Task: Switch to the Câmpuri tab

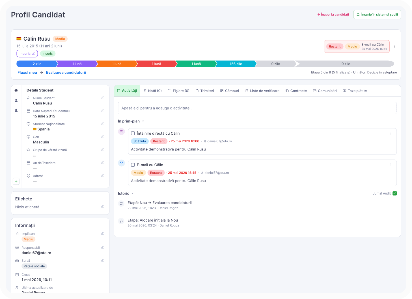Action: (230, 91)
